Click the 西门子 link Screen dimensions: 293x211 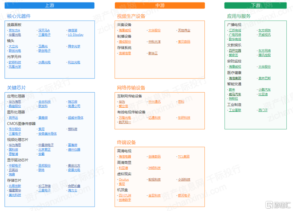coord(263,110)
